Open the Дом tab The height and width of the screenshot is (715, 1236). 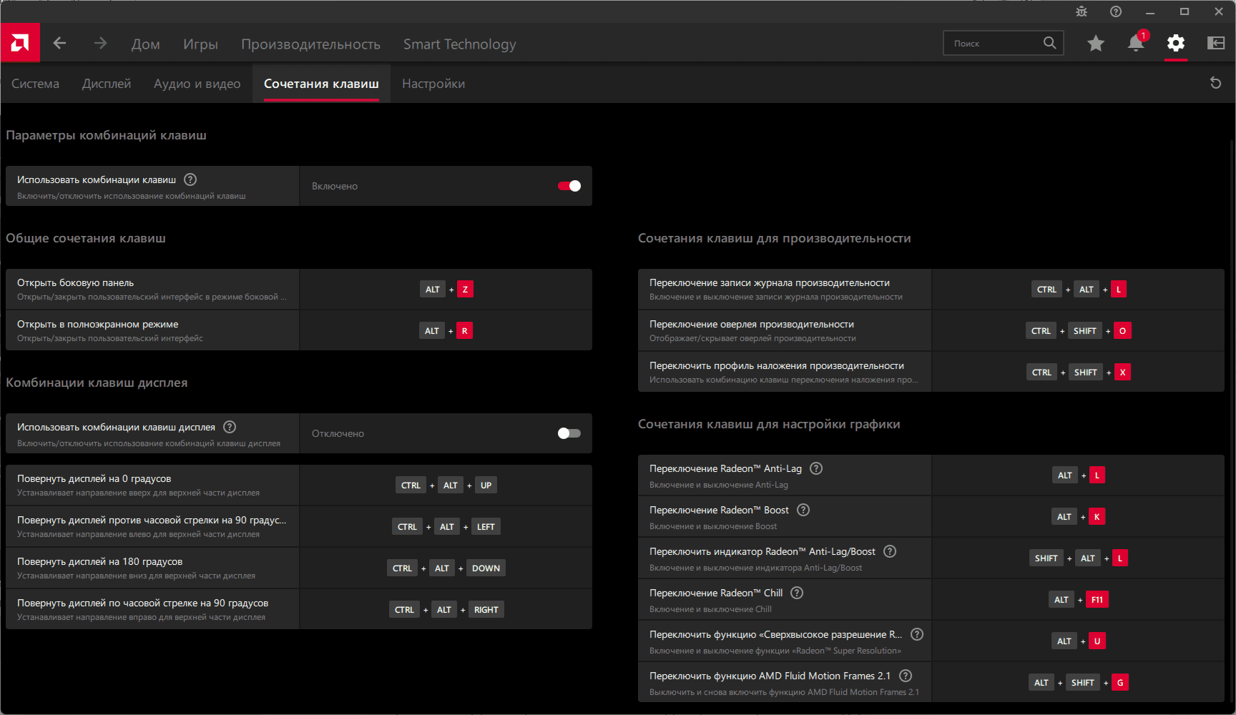146,44
